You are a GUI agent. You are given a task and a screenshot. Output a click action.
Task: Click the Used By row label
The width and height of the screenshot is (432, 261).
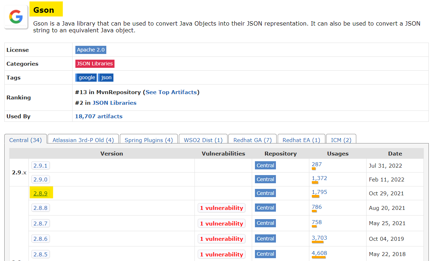tap(18, 116)
